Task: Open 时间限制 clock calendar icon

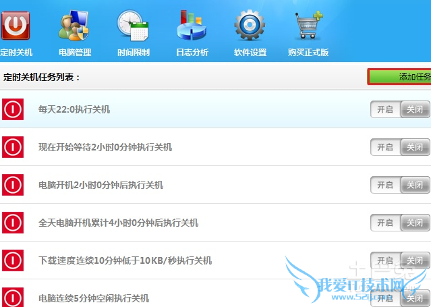Action: pos(133,26)
